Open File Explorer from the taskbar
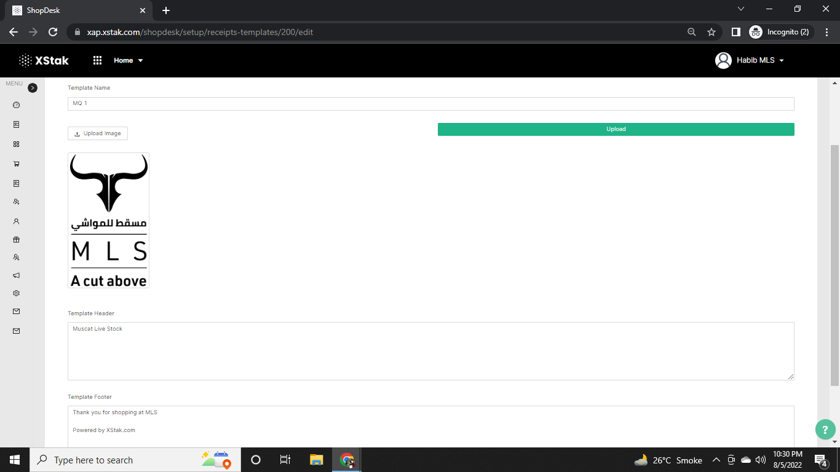Viewport: 840px width, 472px height. click(317, 460)
